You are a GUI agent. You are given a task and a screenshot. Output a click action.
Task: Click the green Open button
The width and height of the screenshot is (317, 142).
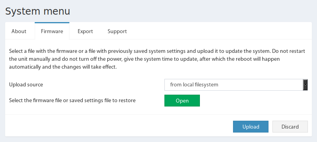coord(182,101)
